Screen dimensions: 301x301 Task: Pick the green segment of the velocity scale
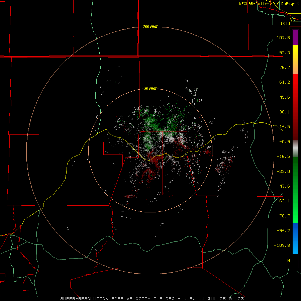295,190
